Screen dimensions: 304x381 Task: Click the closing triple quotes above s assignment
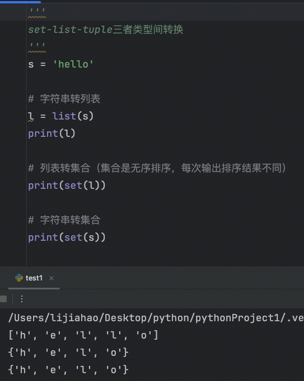coord(37,46)
